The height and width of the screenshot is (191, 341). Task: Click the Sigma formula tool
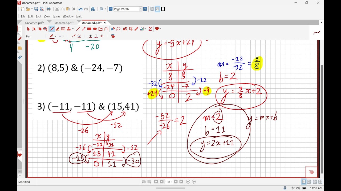[x=150, y=29]
